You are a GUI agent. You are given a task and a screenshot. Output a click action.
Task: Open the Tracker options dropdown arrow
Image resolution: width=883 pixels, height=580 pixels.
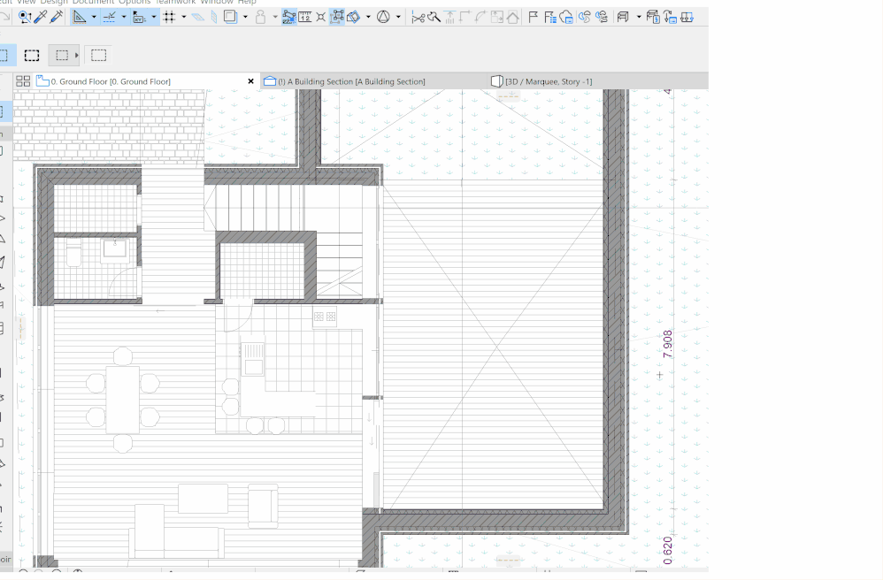pyautogui.click(x=154, y=18)
